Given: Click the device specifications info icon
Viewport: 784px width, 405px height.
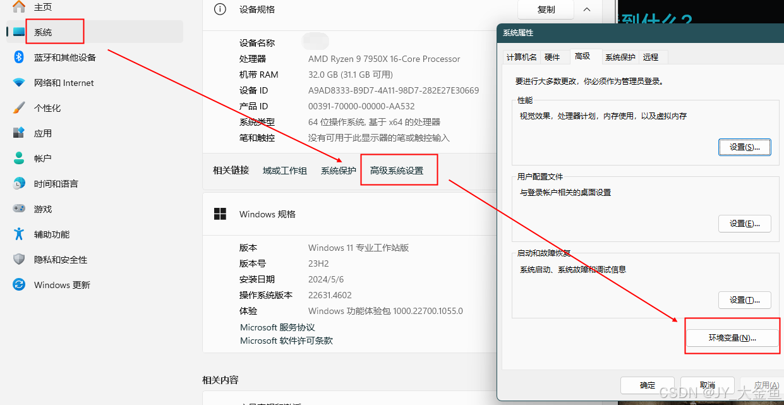Looking at the screenshot, I should click(x=220, y=9).
